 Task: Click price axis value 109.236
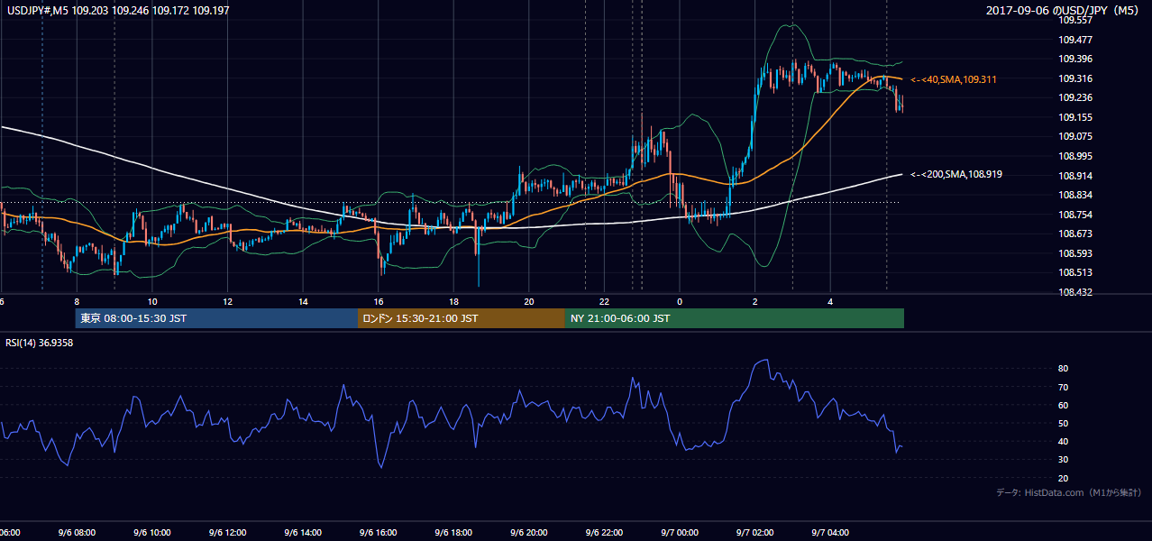1075,97
